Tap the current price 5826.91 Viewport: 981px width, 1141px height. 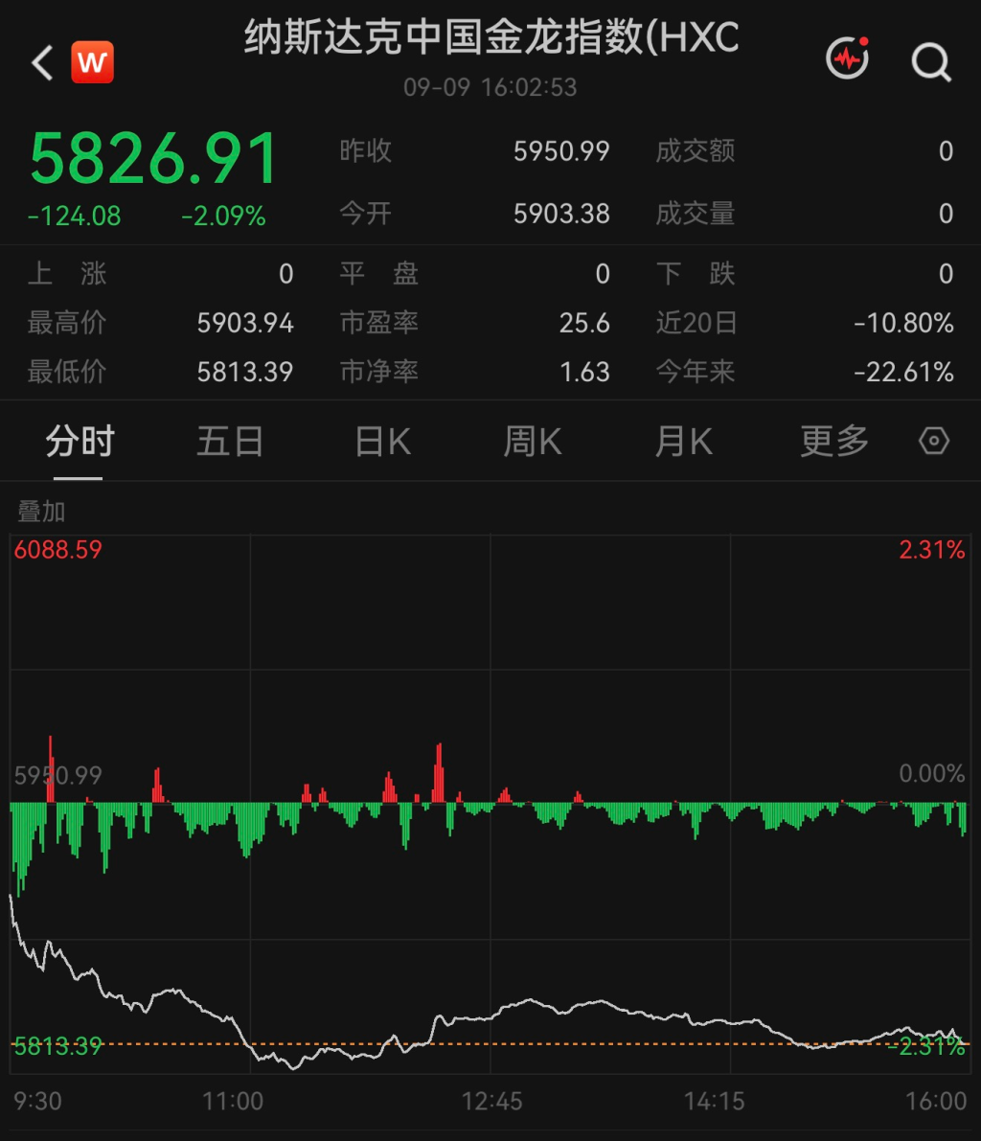click(x=153, y=158)
